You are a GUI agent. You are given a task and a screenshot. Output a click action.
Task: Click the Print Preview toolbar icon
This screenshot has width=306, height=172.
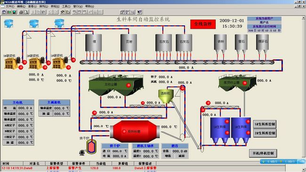[26, 12]
